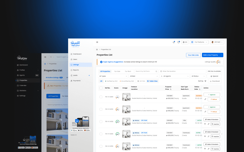Toggle the view eye icon in the Villa row
This screenshot has height=152, width=244.
[x=205, y=124]
